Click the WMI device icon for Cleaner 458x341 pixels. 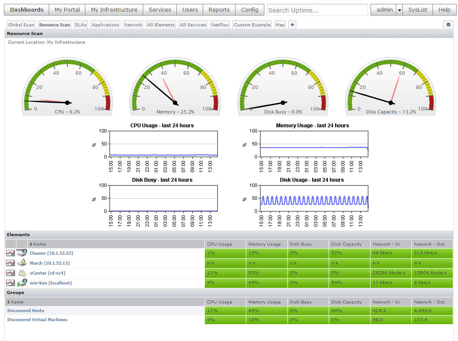pos(22,253)
